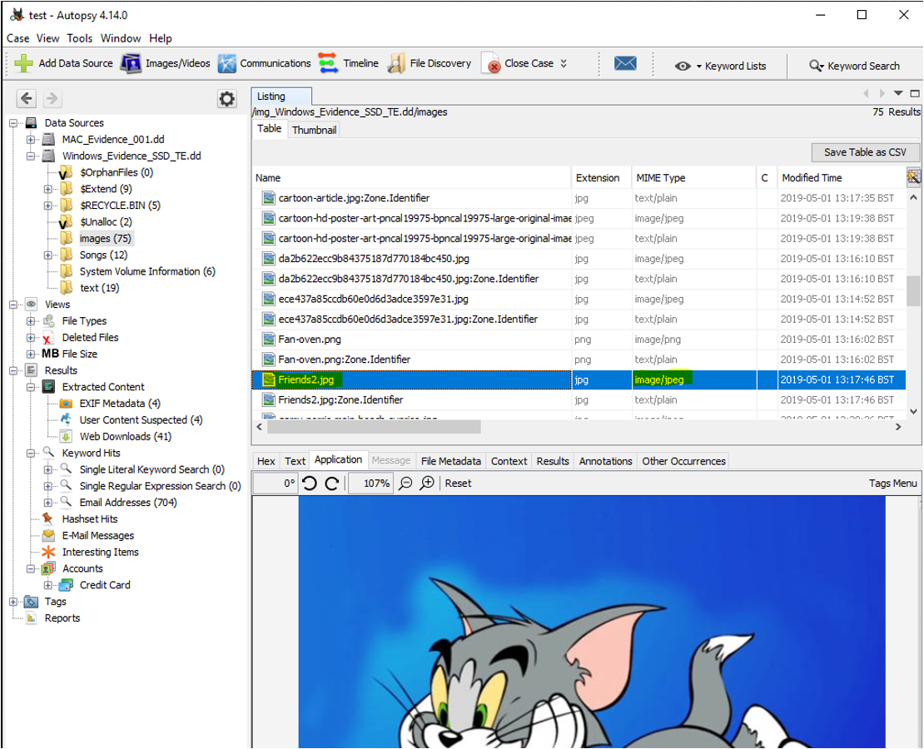Click the zoom percentage field
The width and height of the screenshot is (924, 749).
tap(370, 484)
